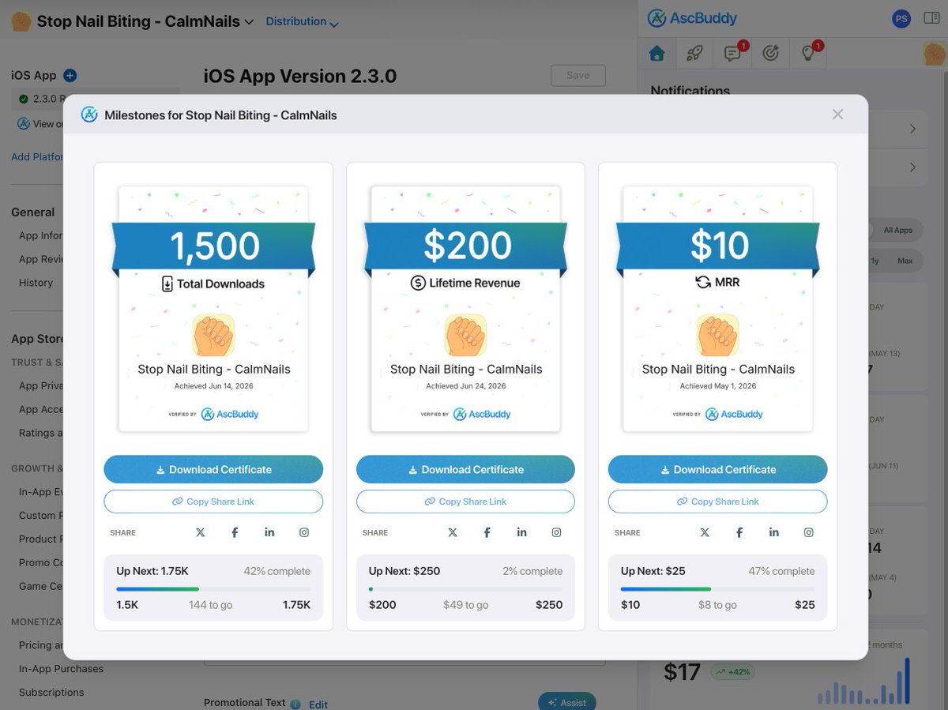The height and width of the screenshot is (710, 948).
Task: Click the '144 to go' text
Action: (x=210, y=605)
